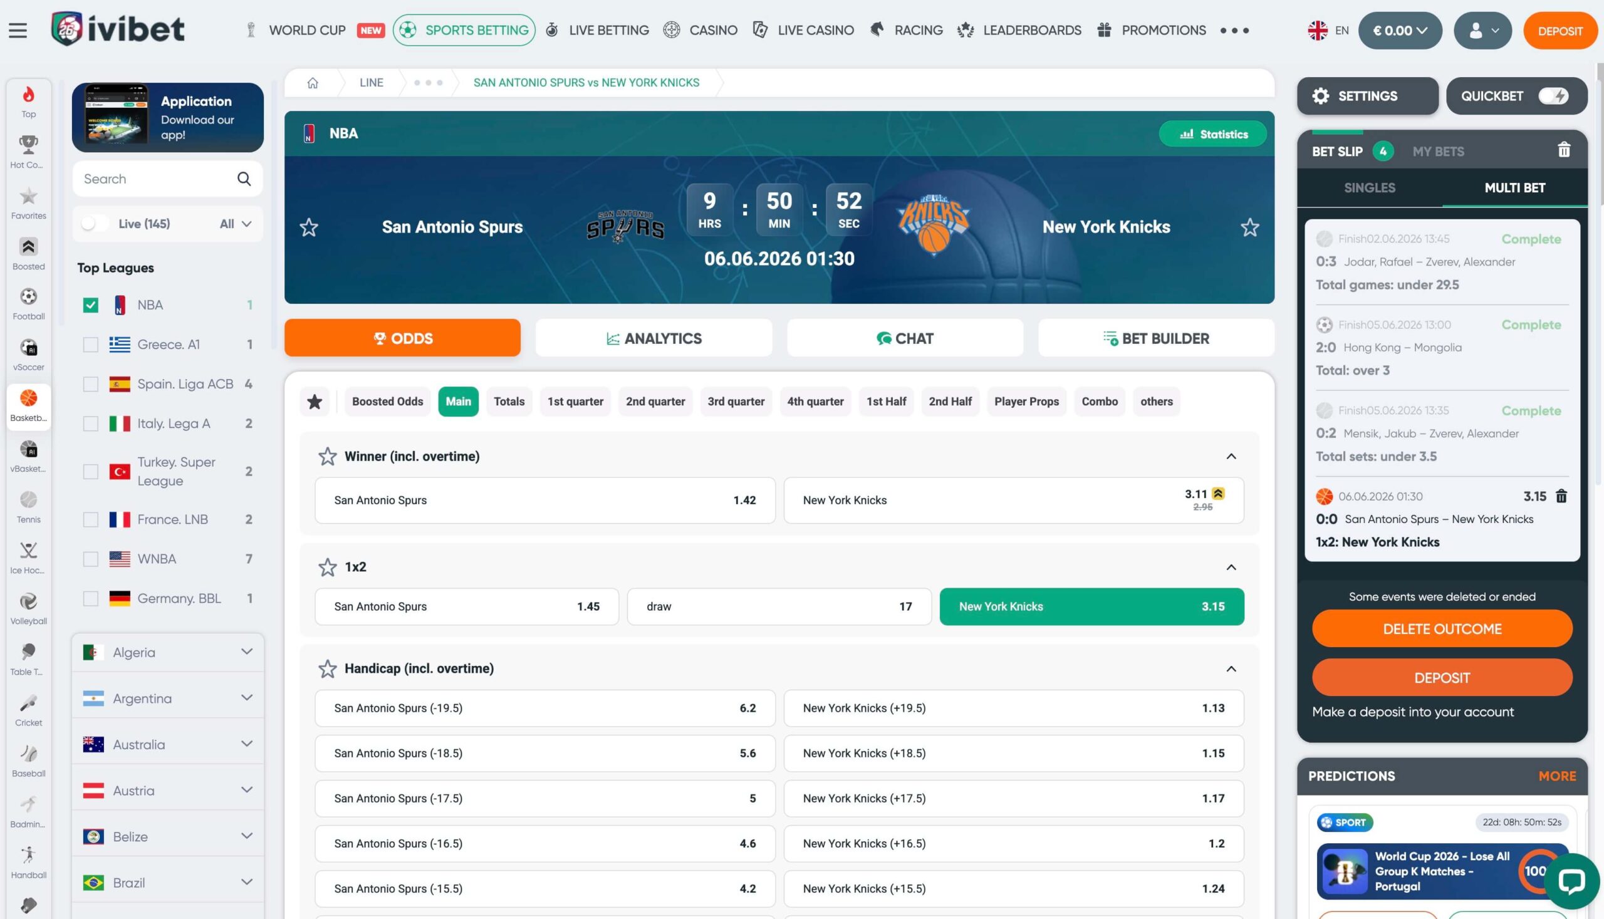Image resolution: width=1604 pixels, height=919 pixels.
Task: Check the Turkey. Super League checkbox
Action: (91, 472)
